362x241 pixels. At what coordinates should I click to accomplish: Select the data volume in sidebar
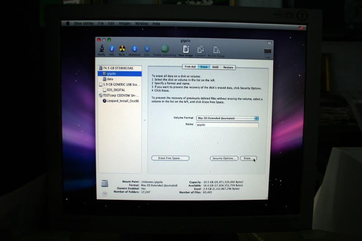120,79
